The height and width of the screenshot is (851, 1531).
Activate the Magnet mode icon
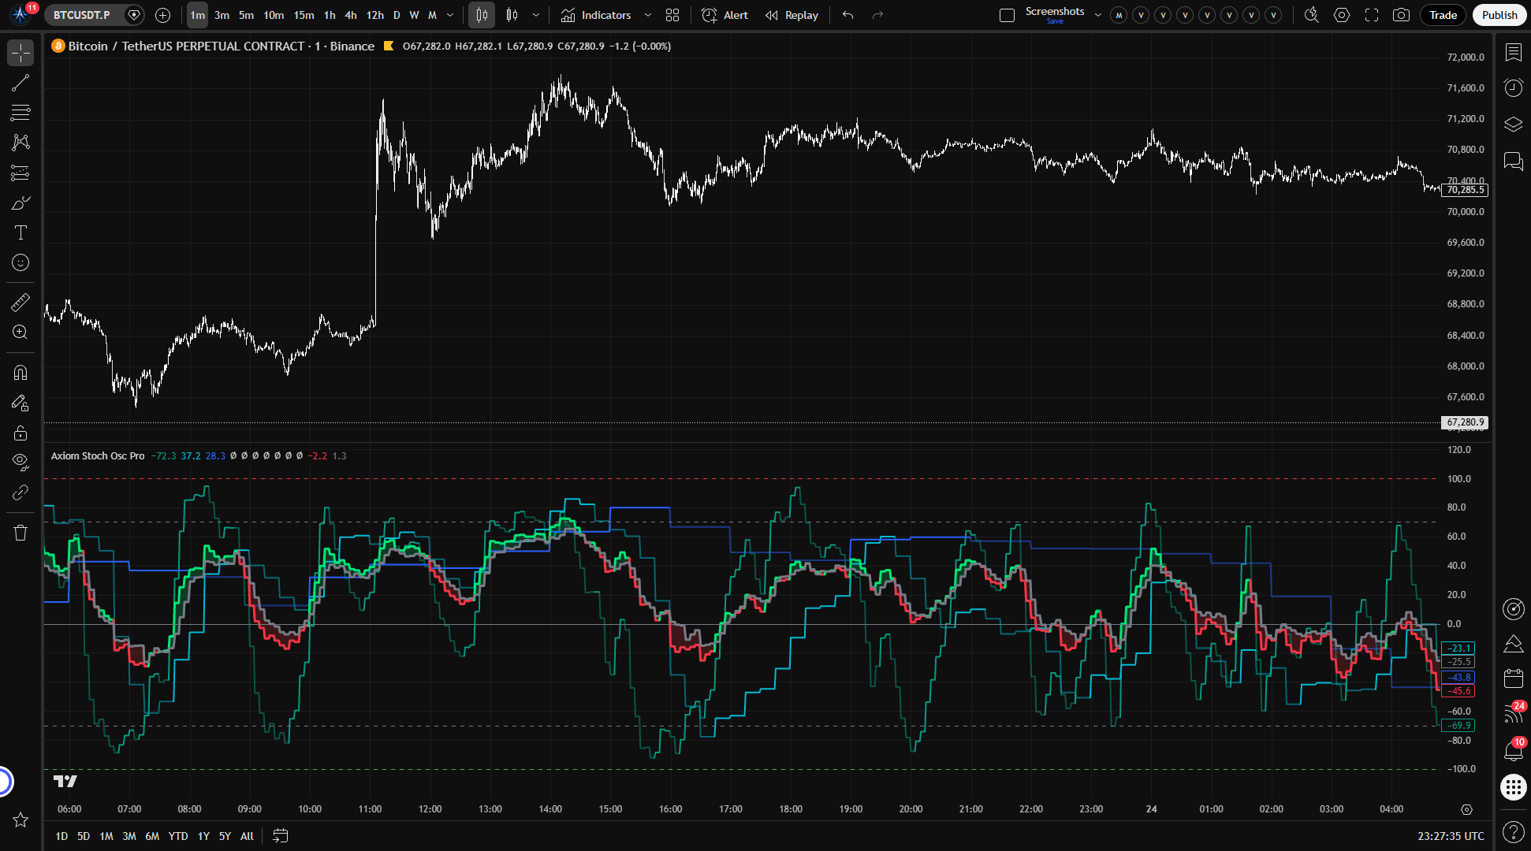click(20, 372)
